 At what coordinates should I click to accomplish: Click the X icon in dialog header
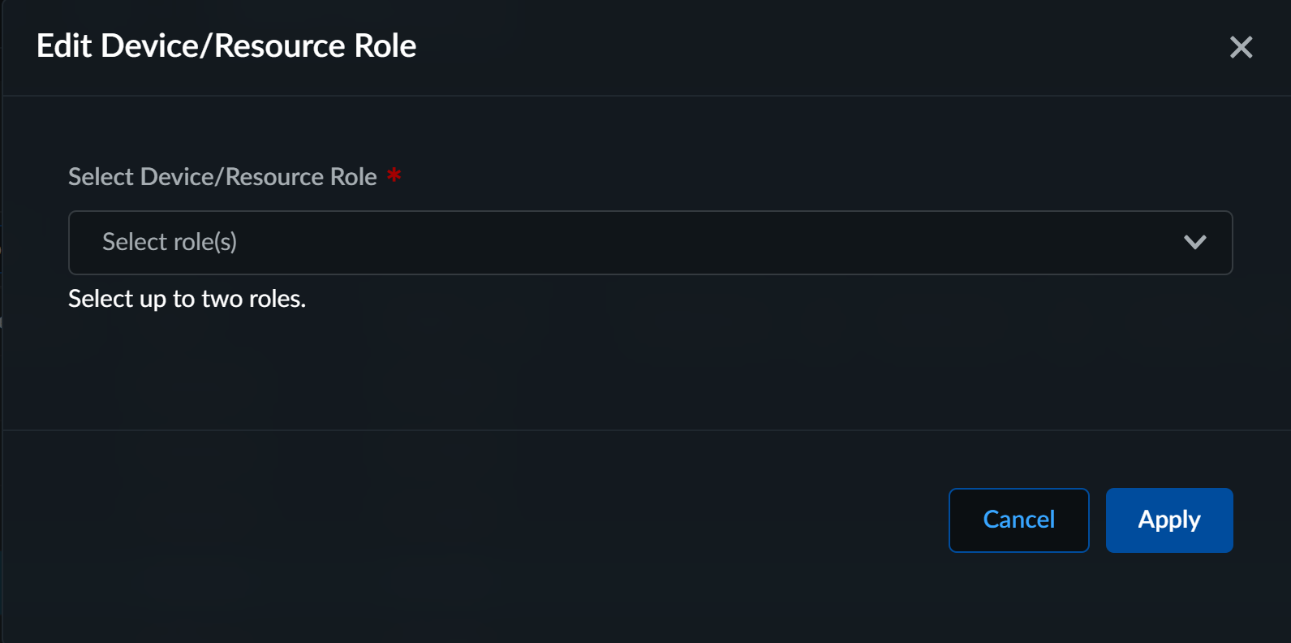click(x=1241, y=47)
